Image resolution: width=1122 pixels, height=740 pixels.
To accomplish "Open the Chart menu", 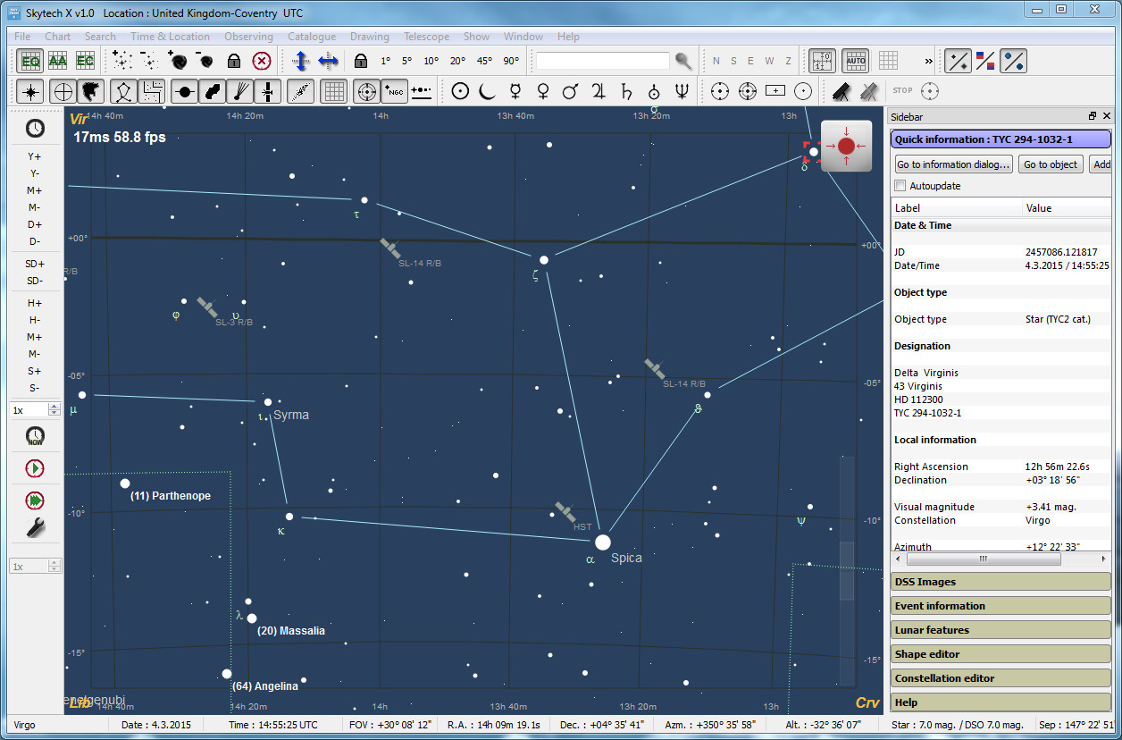I will pyautogui.click(x=57, y=37).
